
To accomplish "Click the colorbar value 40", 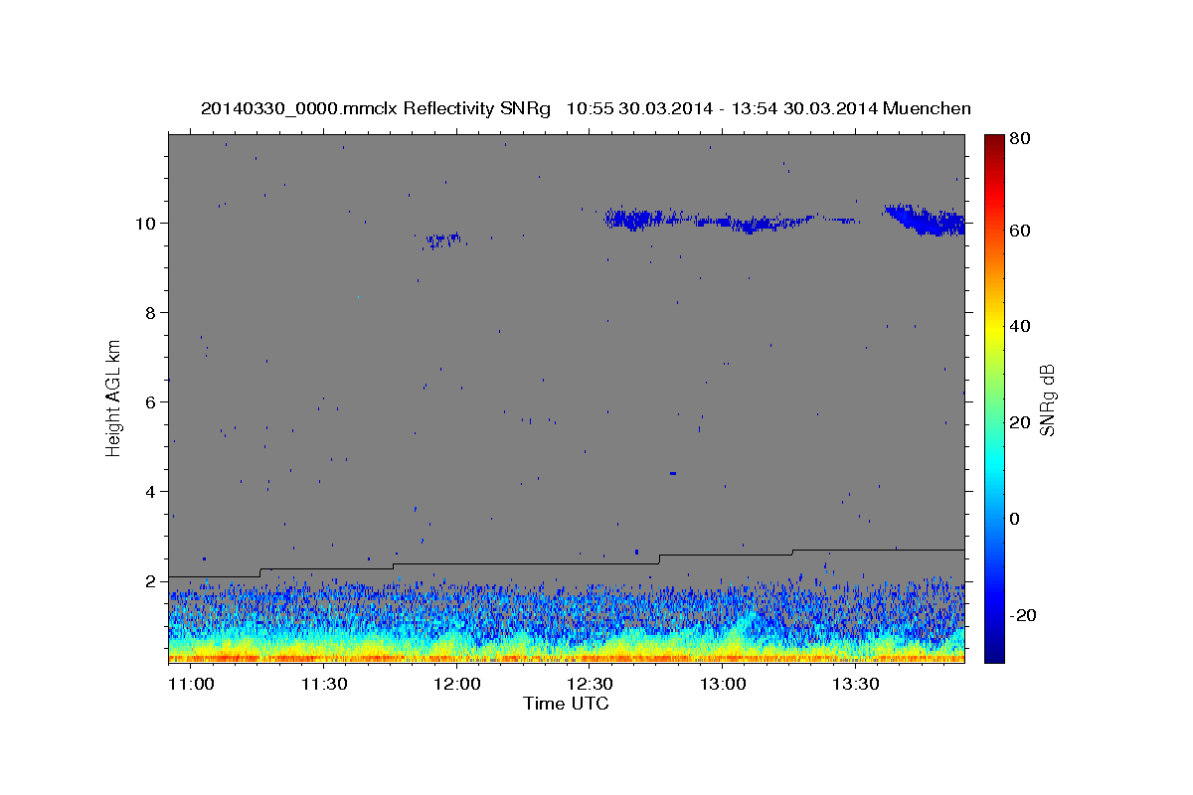I will point(1021,326).
